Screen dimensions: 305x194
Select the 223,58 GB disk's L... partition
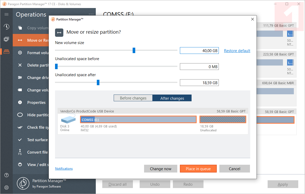(x=290, y=63)
